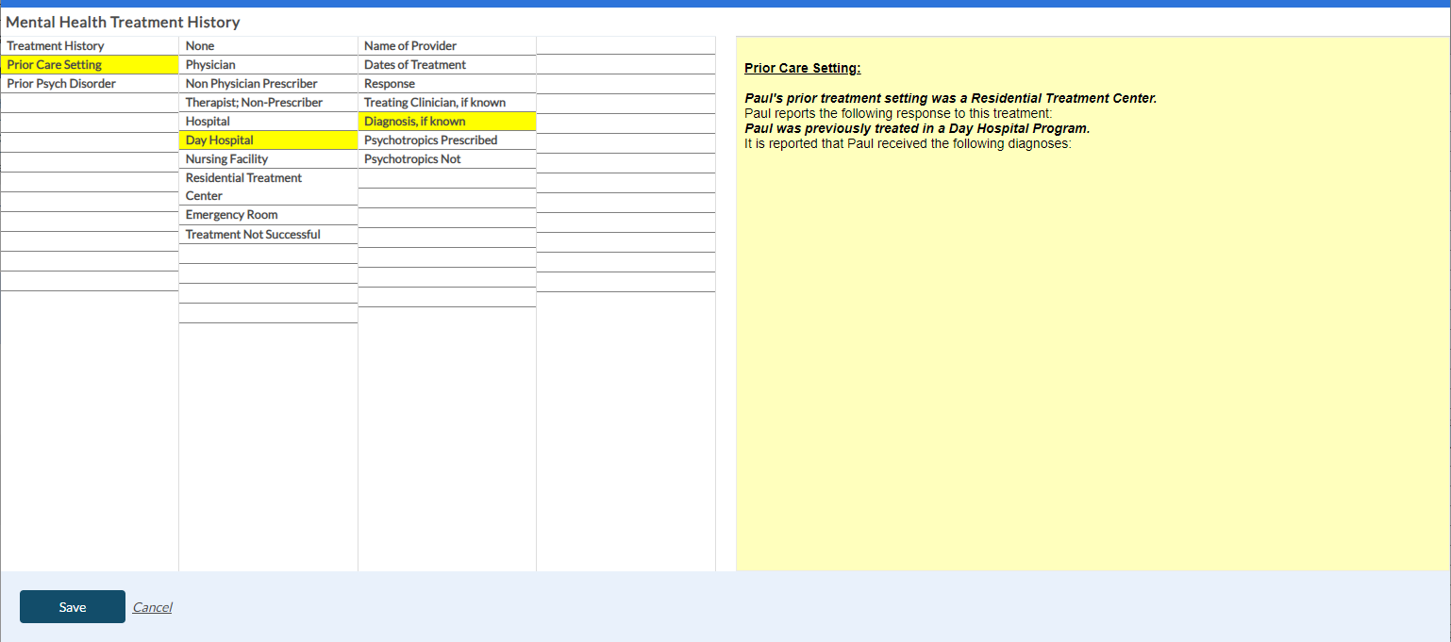Select Psychotropics Prescribed option
This screenshot has width=1451, height=642.
[430, 140]
